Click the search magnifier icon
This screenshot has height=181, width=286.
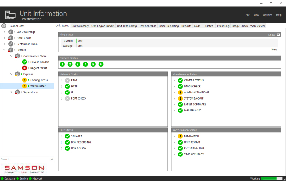(x=51, y=159)
